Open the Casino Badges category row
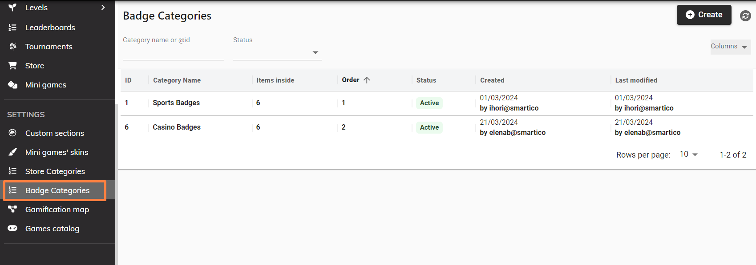Viewport: 756px width, 265px height. (177, 127)
